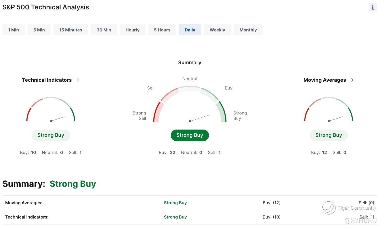Click the central Summary gauge dial
This screenshot has width=384, height=229.
point(190,104)
